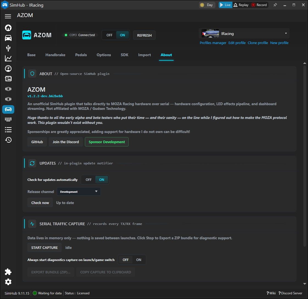The width and height of the screenshot is (308, 299).
Task: Set automatic update check to OFF
Action: [88, 180]
